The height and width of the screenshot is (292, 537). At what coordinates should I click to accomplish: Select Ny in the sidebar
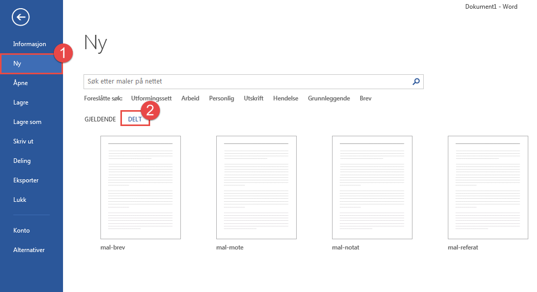point(31,64)
